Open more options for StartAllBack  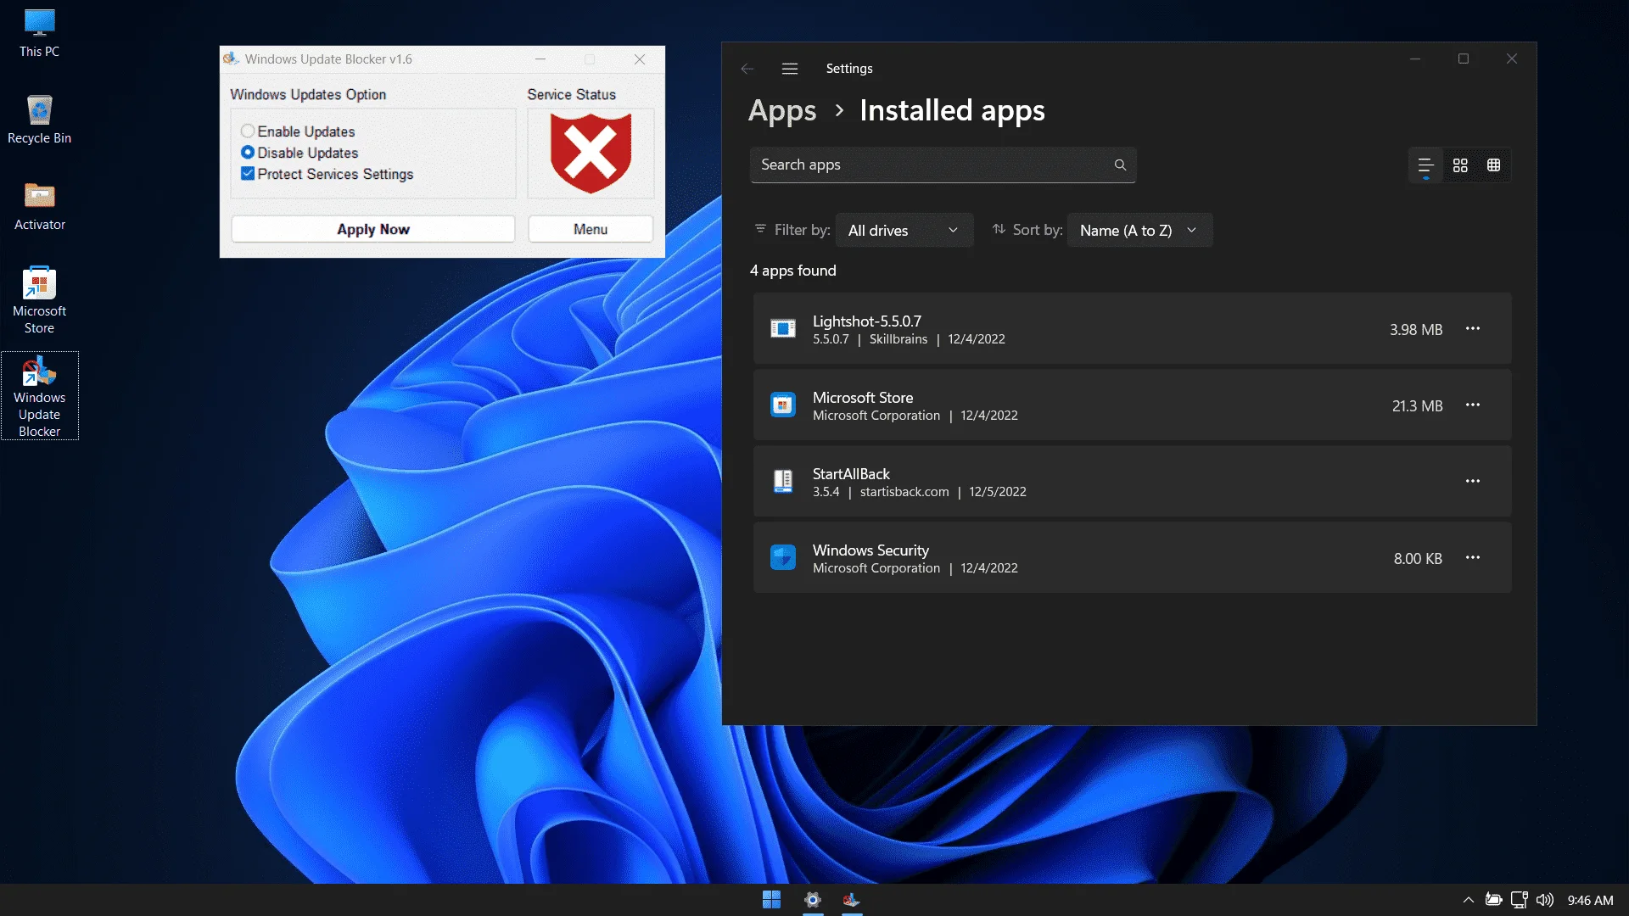coord(1473,482)
